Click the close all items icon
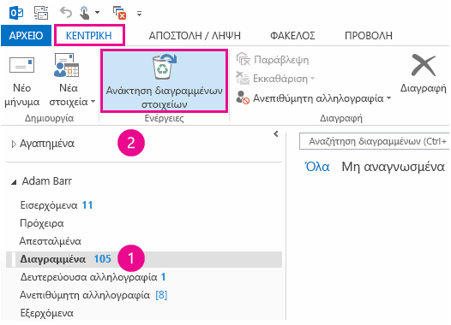The image size is (451, 325). (119, 13)
